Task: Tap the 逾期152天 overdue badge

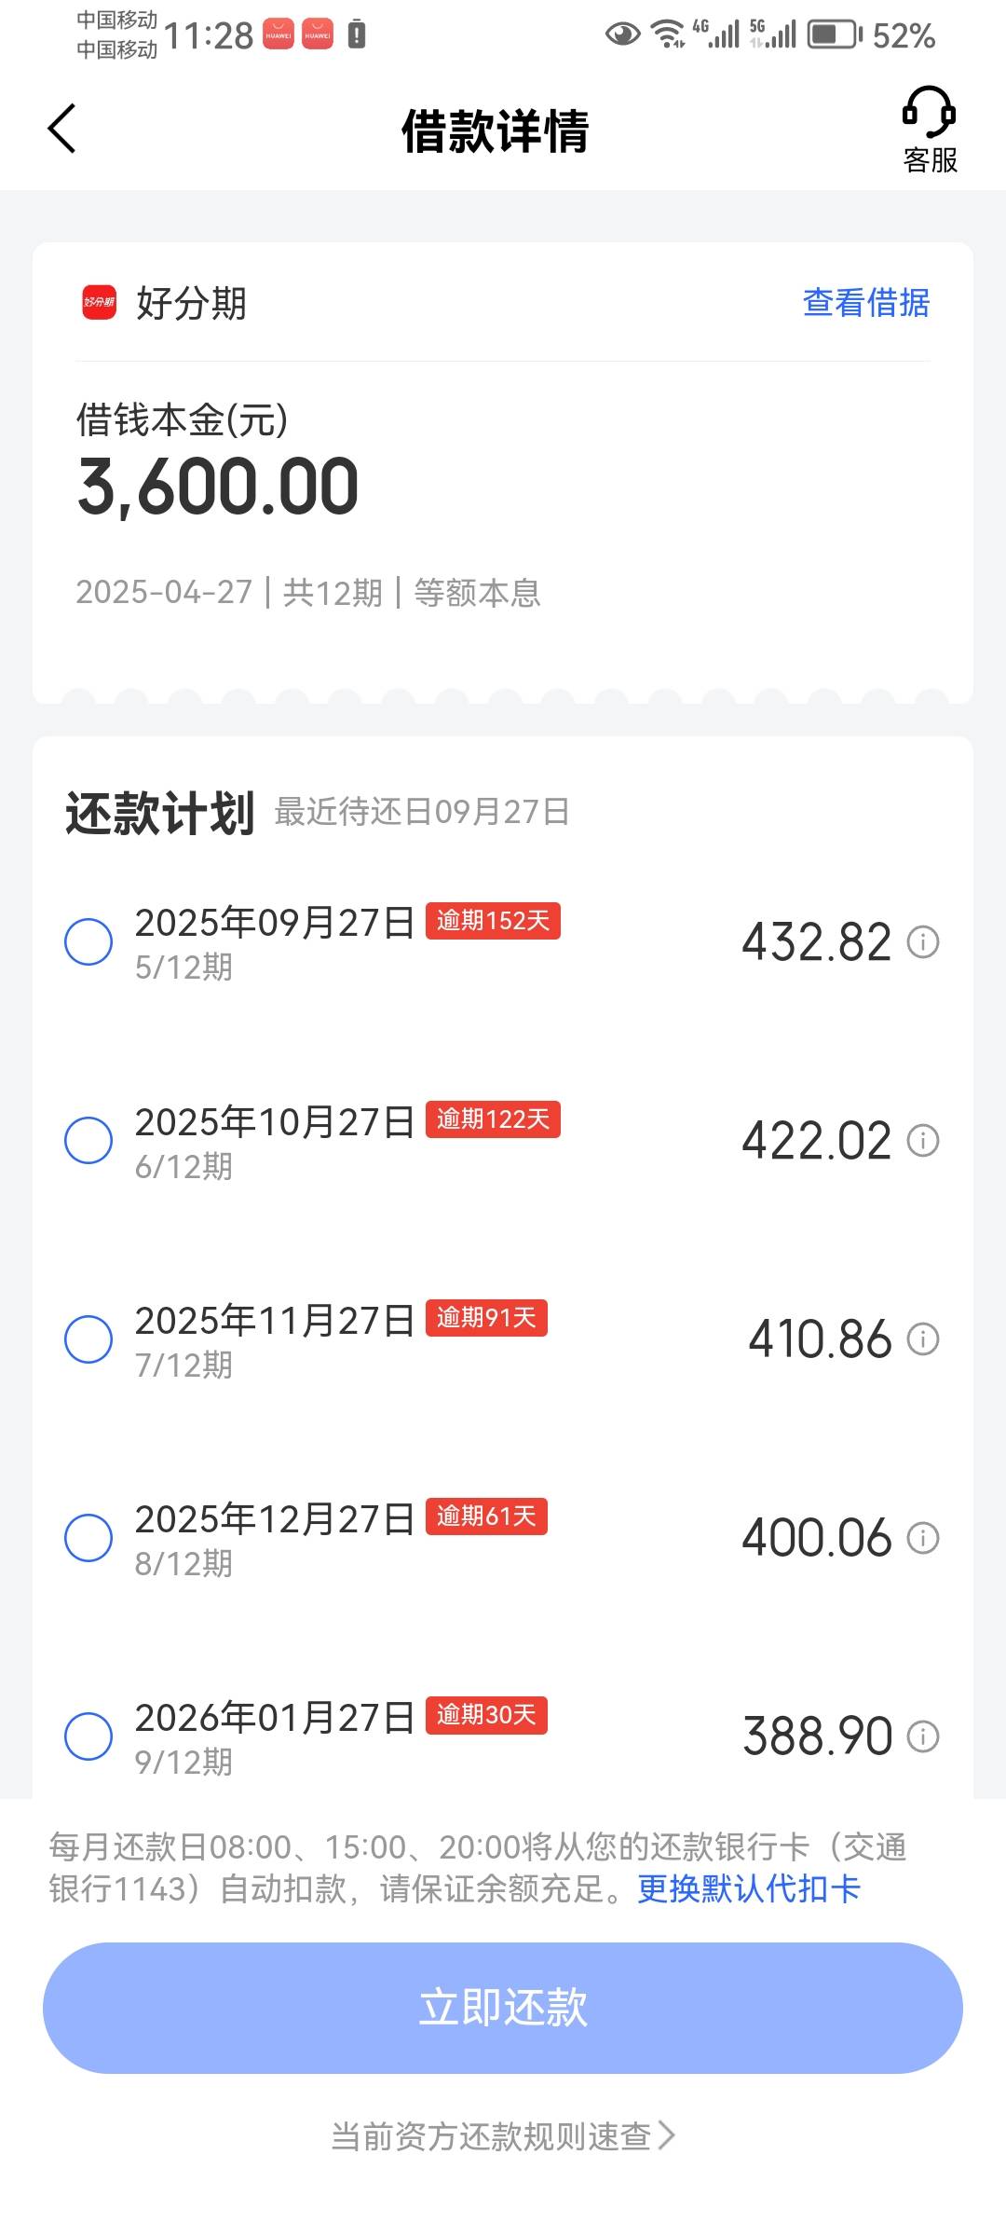Action: tap(493, 921)
